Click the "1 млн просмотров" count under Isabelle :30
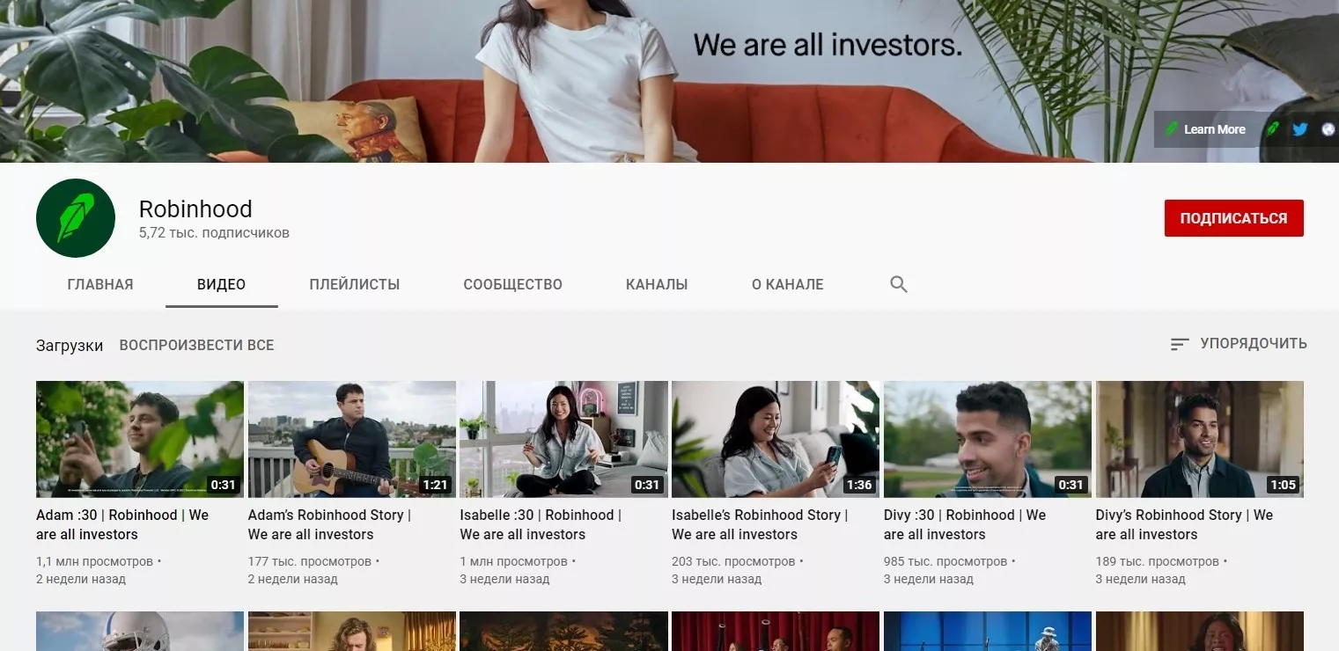 click(514, 561)
